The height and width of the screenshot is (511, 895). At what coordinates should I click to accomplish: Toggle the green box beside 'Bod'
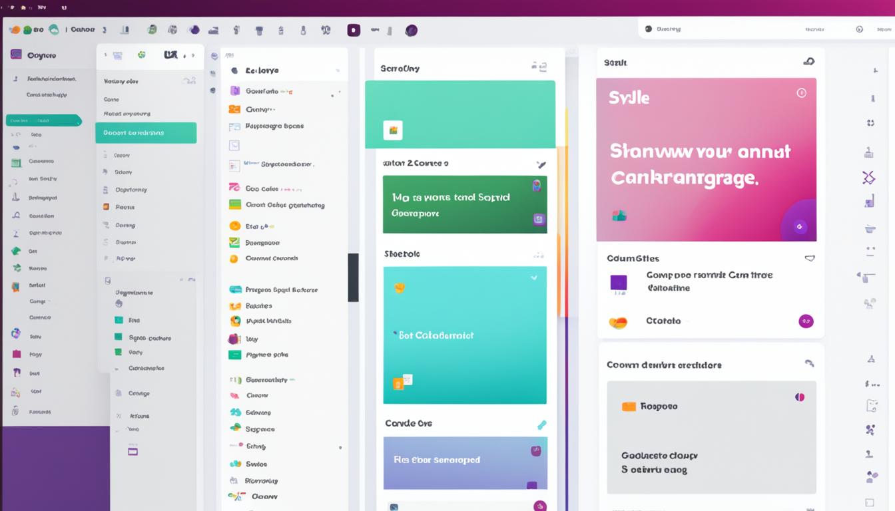pyautogui.click(x=119, y=320)
